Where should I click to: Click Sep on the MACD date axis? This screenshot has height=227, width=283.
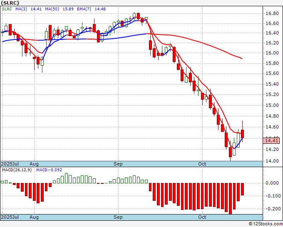click(x=118, y=217)
